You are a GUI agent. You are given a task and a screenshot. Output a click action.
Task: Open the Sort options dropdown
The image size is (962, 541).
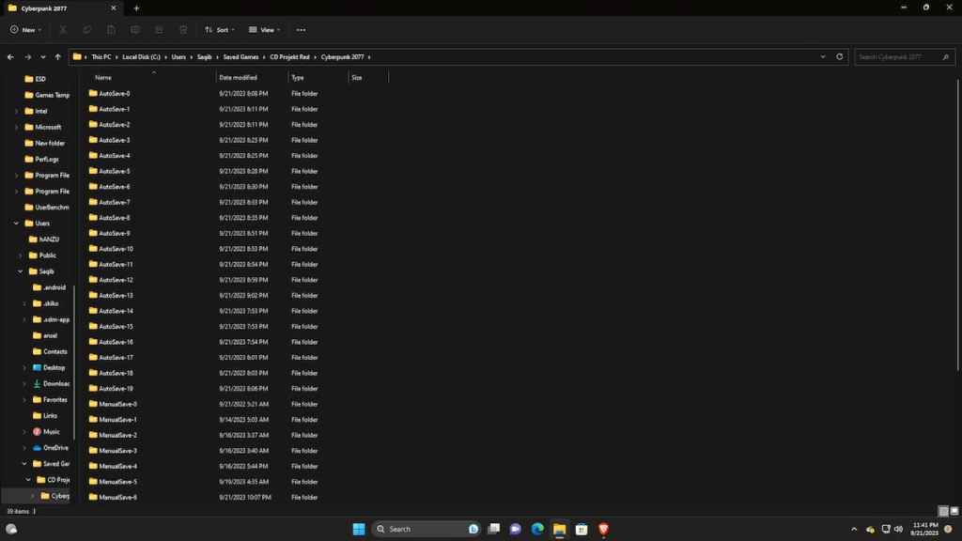tap(220, 29)
